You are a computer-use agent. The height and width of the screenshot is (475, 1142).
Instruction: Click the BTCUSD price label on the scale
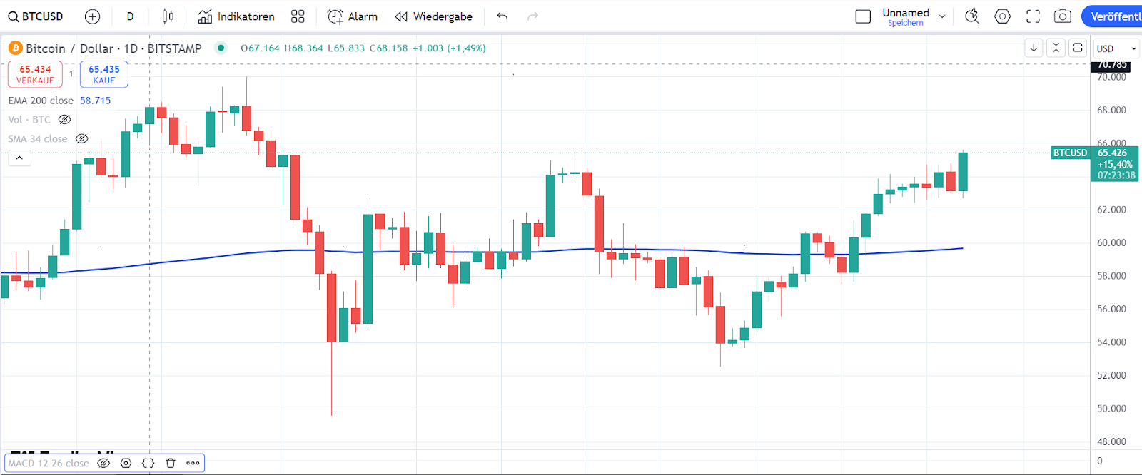pyautogui.click(x=1071, y=153)
